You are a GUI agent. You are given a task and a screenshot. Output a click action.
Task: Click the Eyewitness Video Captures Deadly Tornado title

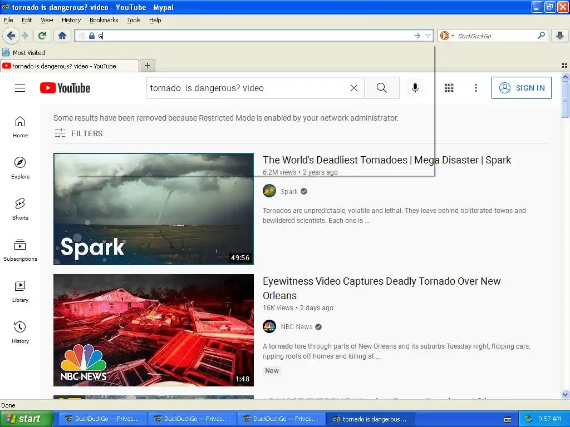tap(382, 289)
